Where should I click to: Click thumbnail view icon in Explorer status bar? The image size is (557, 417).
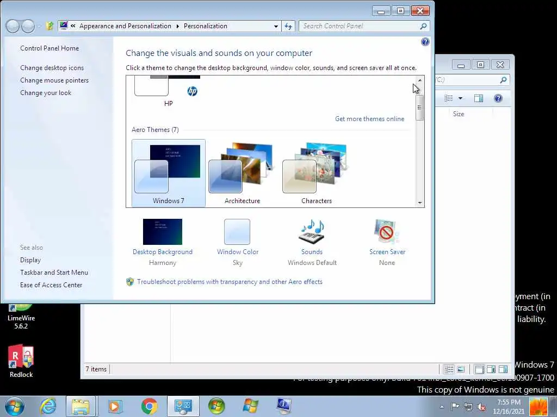coord(461,369)
